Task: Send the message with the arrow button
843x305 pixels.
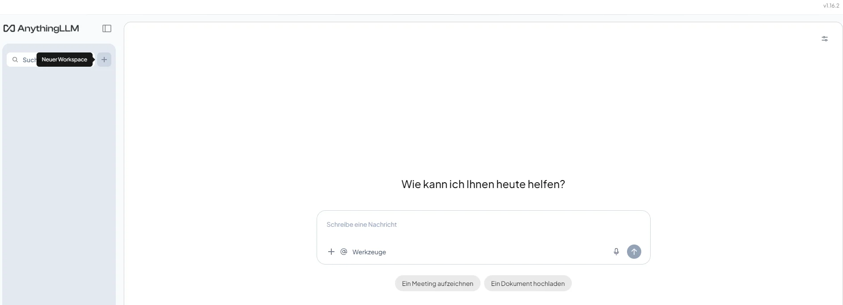Action: (634, 252)
